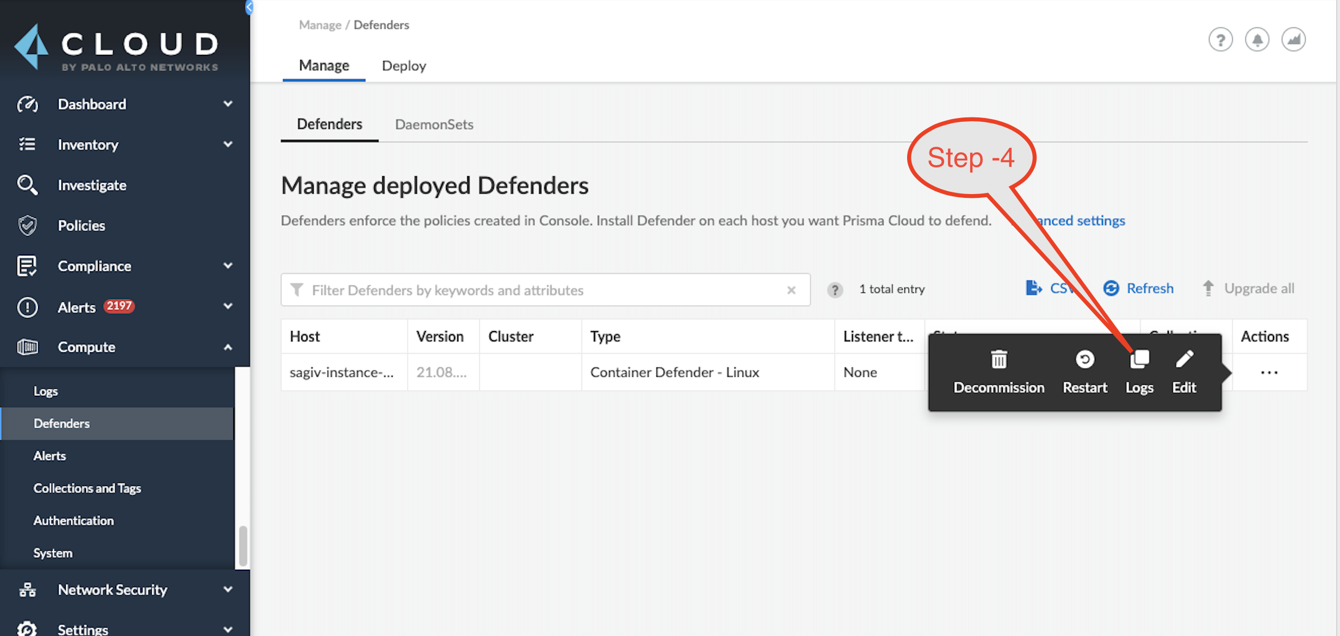Click the Restart icon for the Defender
The height and width of the screenshot is (636, 1340).
pyautogui.click(x=1085, y=359)
